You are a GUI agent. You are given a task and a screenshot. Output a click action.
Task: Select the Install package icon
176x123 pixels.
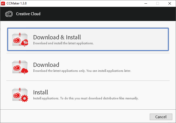click(20, 95)
